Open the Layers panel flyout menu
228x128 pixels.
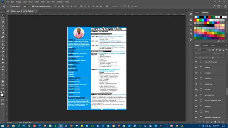coord(226,46)
